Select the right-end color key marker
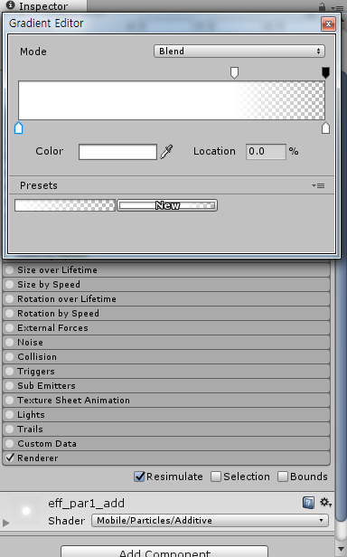The width and height of the screenshot is (347, 557). [x=325, y=127]
